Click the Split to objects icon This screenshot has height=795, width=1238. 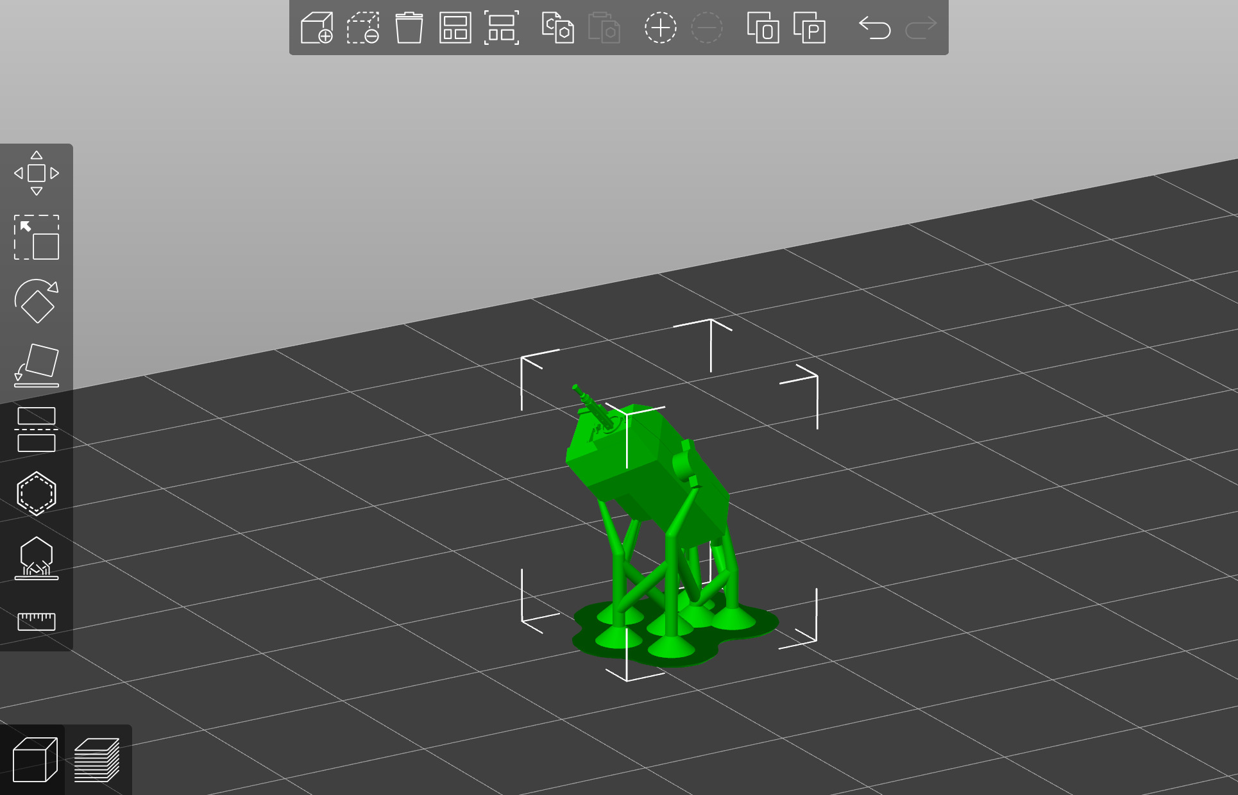tap(763, 28)
